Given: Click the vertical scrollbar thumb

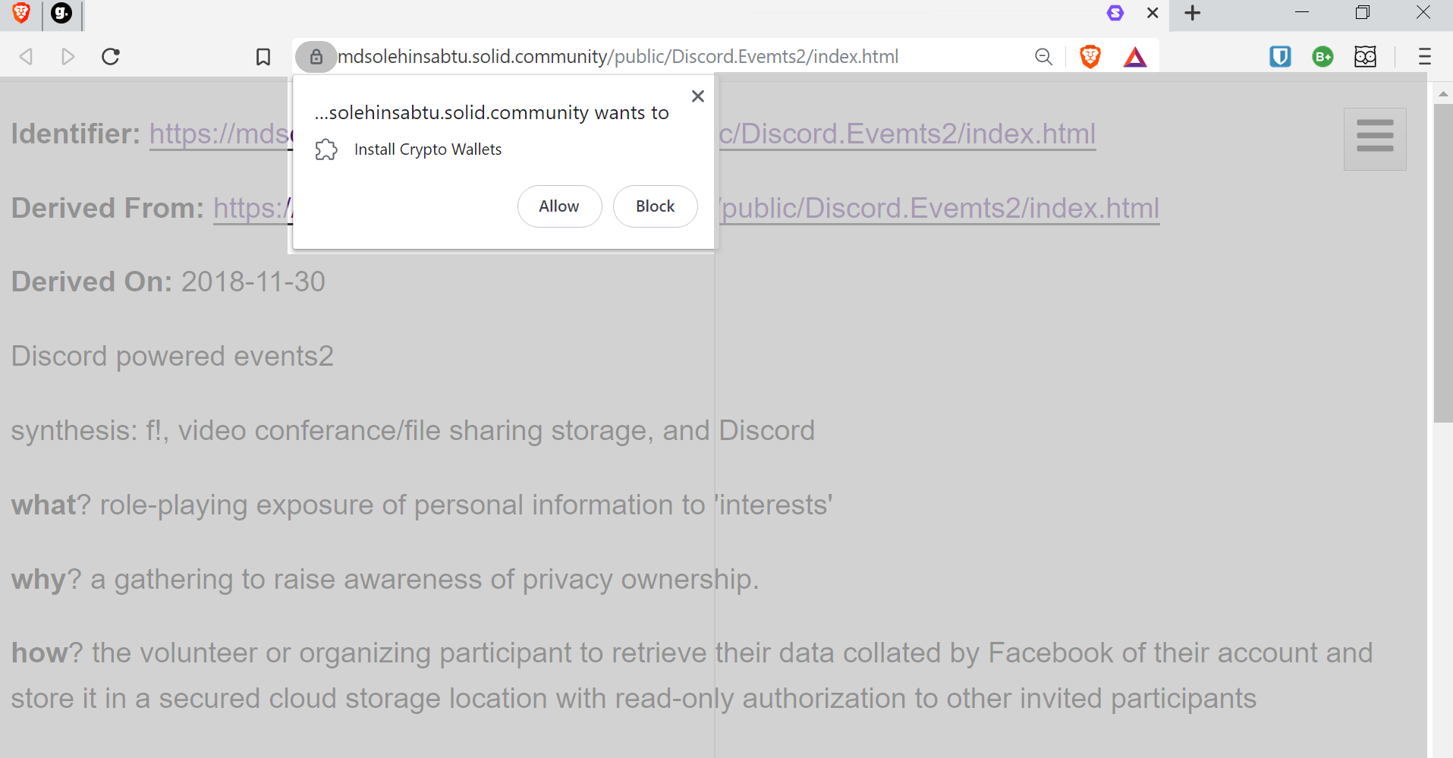Looking at the screenshot, I should (1443, 263).
